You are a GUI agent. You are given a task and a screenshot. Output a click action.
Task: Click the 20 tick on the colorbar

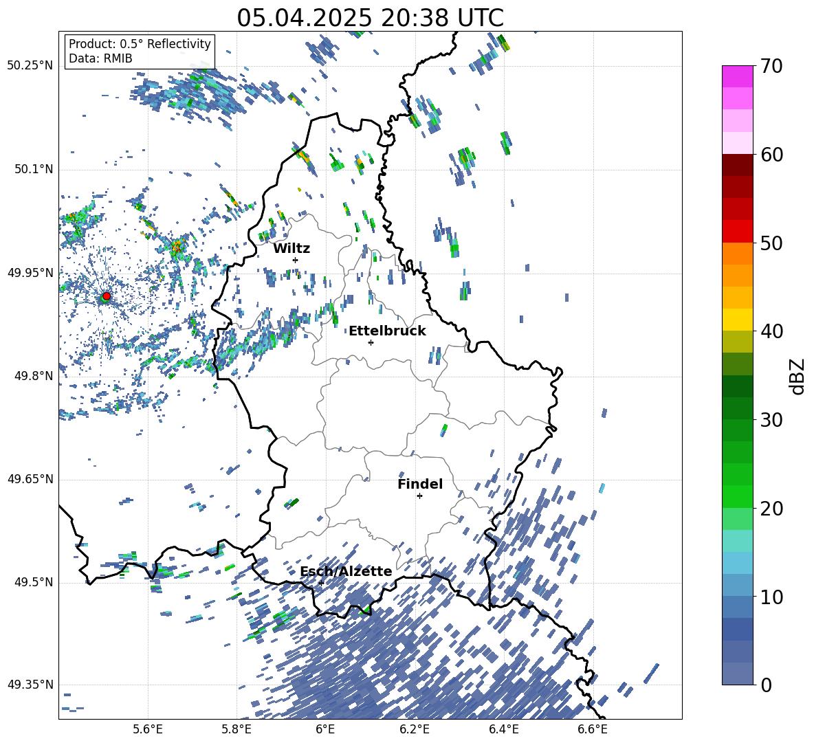pos(771,509)
